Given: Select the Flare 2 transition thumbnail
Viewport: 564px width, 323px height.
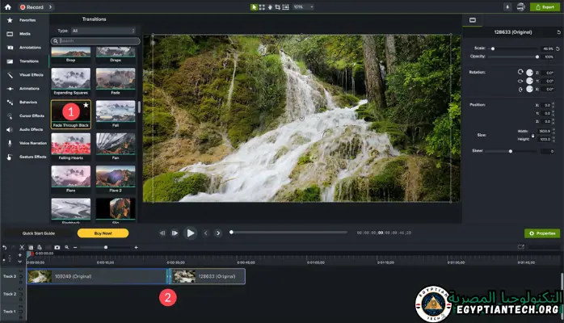Looking at the screenshot, I should coord(116,176).
